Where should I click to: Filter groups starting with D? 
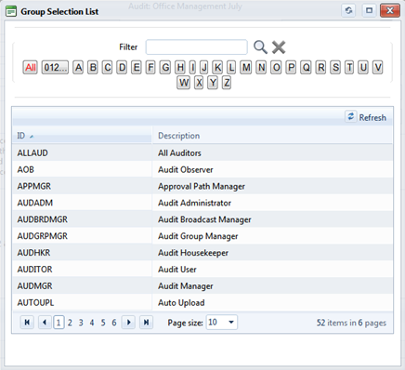point(123,67)
